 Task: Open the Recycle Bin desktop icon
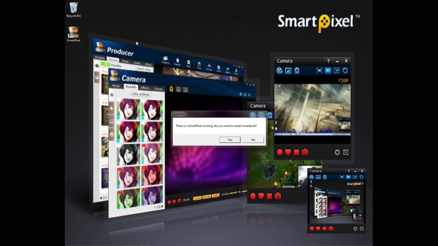pyautogui.click(x=74, y=10)
